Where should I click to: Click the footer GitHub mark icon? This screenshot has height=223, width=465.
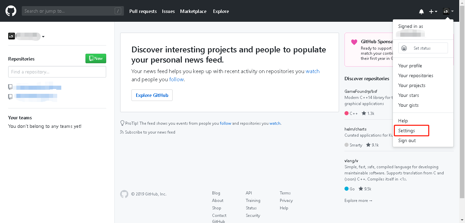[124, 194]
